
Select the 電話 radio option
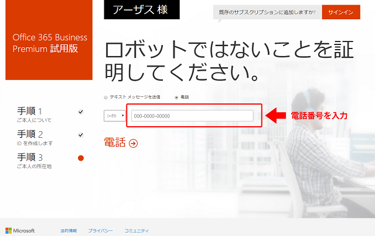pyautogui.click(x=176, y=97)
